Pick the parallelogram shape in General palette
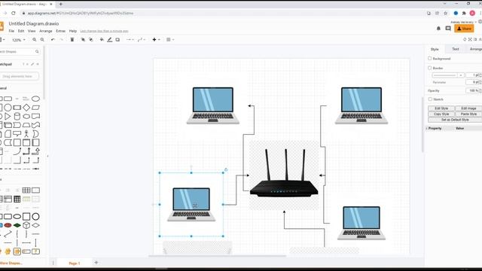The width and height of the screenshot is (482, 271). coord(35,108)
